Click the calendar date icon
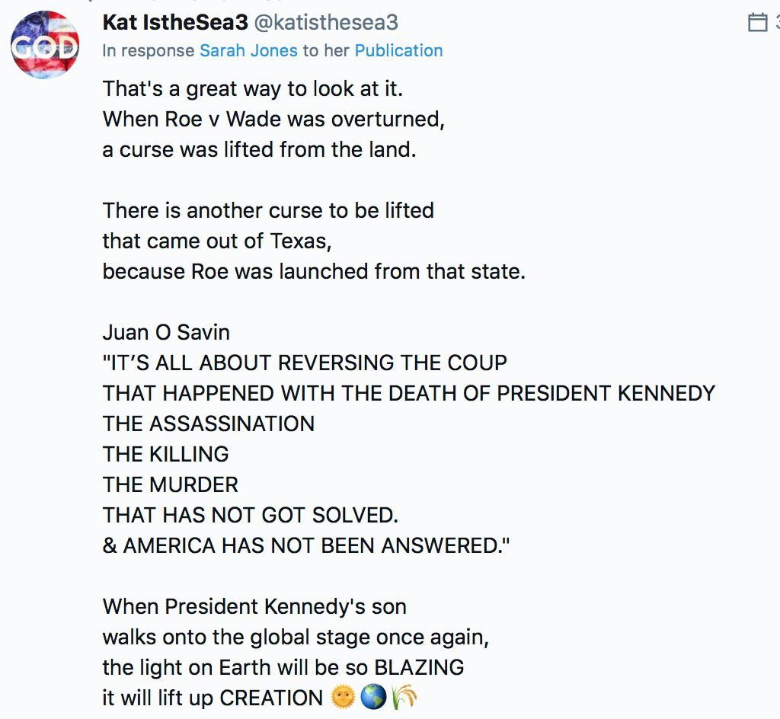 (x=757, y=23)
